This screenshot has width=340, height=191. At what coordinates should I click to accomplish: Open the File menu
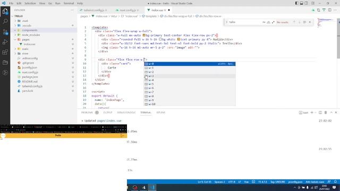click(x=11, y=3)
